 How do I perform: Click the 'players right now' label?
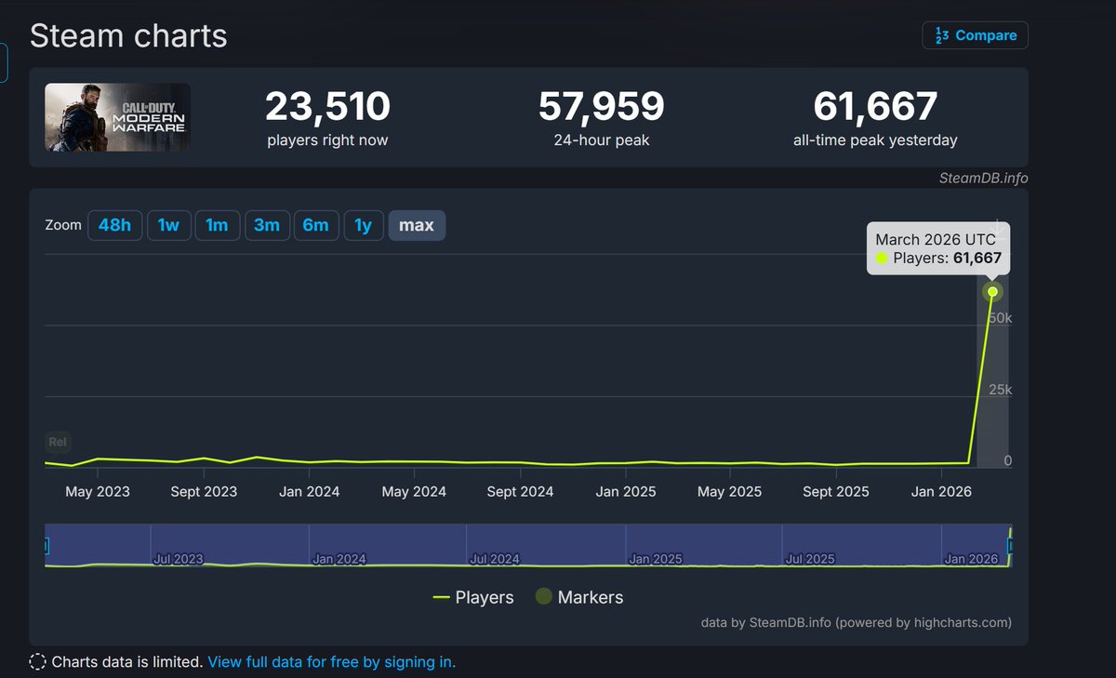click(x=327, y=140)
